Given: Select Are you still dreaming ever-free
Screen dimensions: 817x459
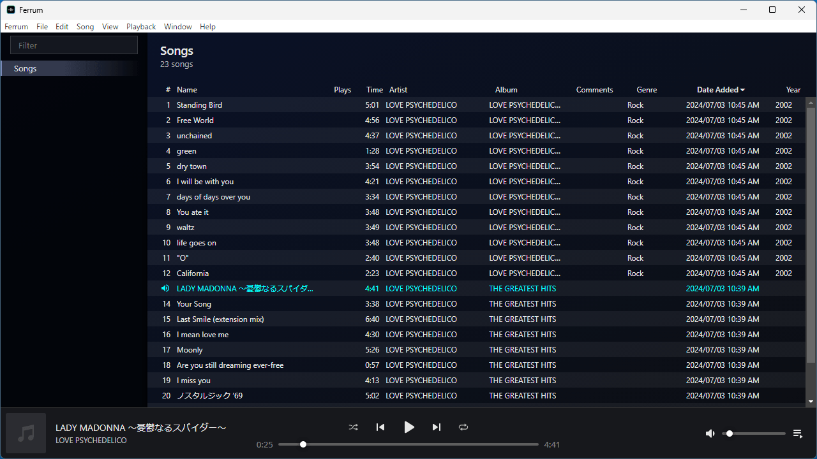Looking at the screenshot, I should pos(477,365).
